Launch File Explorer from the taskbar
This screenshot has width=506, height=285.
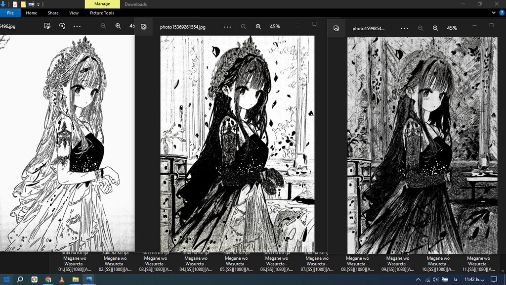[x=76, y=280]
